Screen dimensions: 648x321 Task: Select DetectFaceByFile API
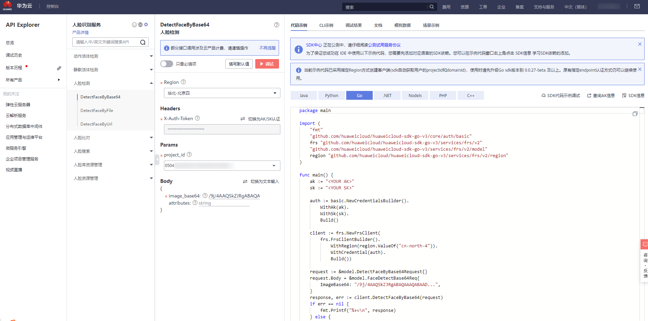pos(97,111)
